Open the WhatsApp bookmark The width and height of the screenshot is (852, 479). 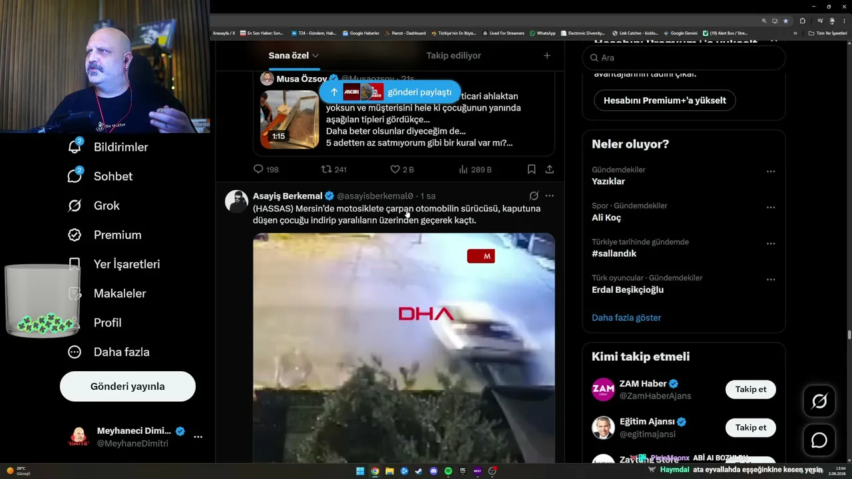[542, 33]
